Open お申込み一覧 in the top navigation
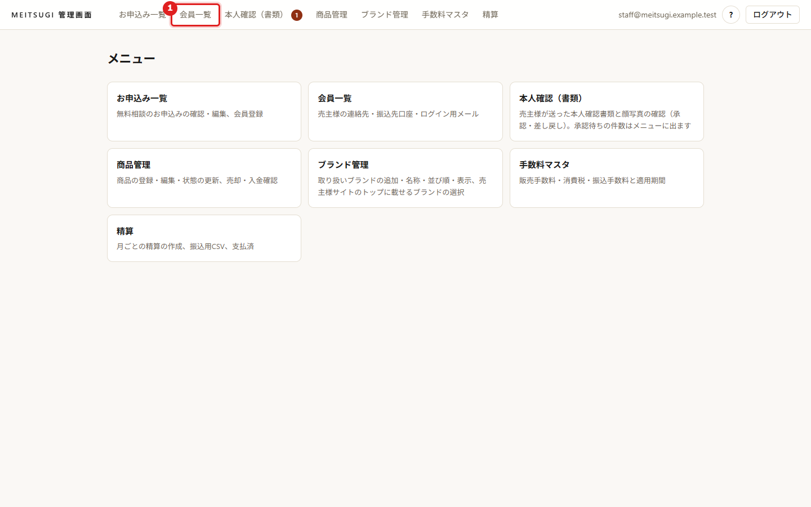Viewport: 811px width, 507px height. 142,15
